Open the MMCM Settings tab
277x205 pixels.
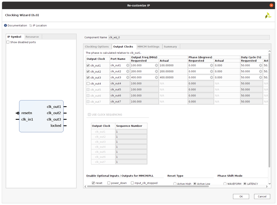coord(148,47)
